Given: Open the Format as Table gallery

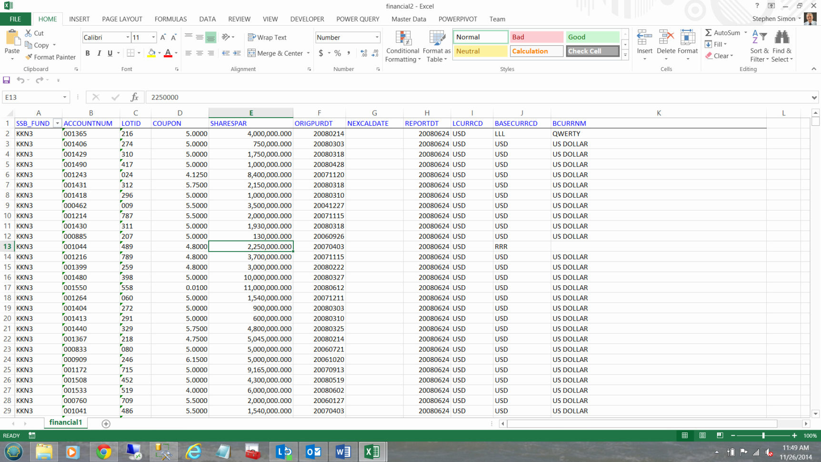Looking at the screenshot, I should pos(436,45).
